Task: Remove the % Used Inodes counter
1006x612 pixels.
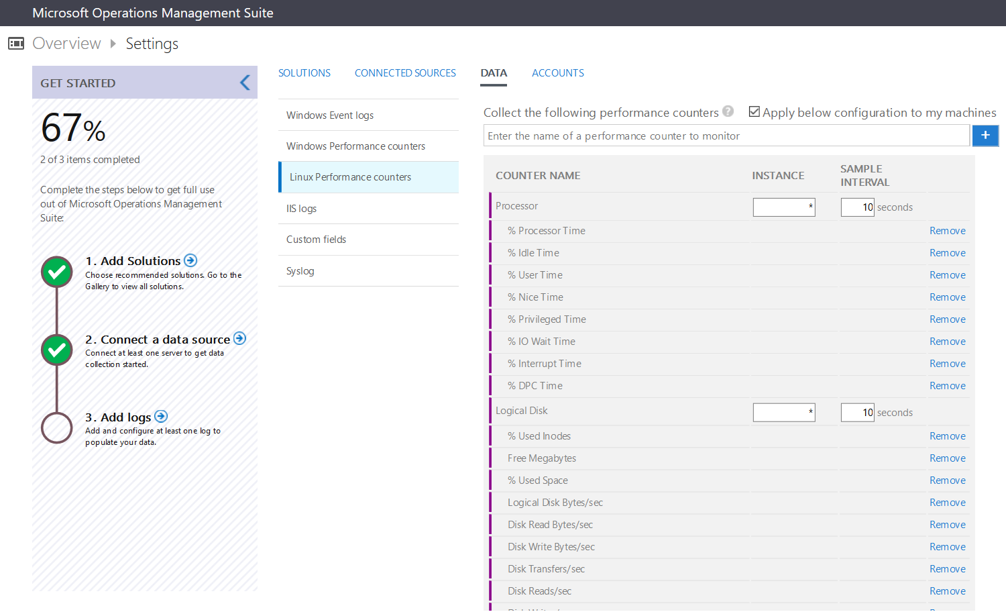Action: [x=948, y=436]
